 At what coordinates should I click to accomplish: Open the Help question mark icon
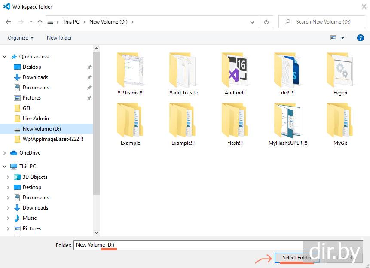(361, 38)
